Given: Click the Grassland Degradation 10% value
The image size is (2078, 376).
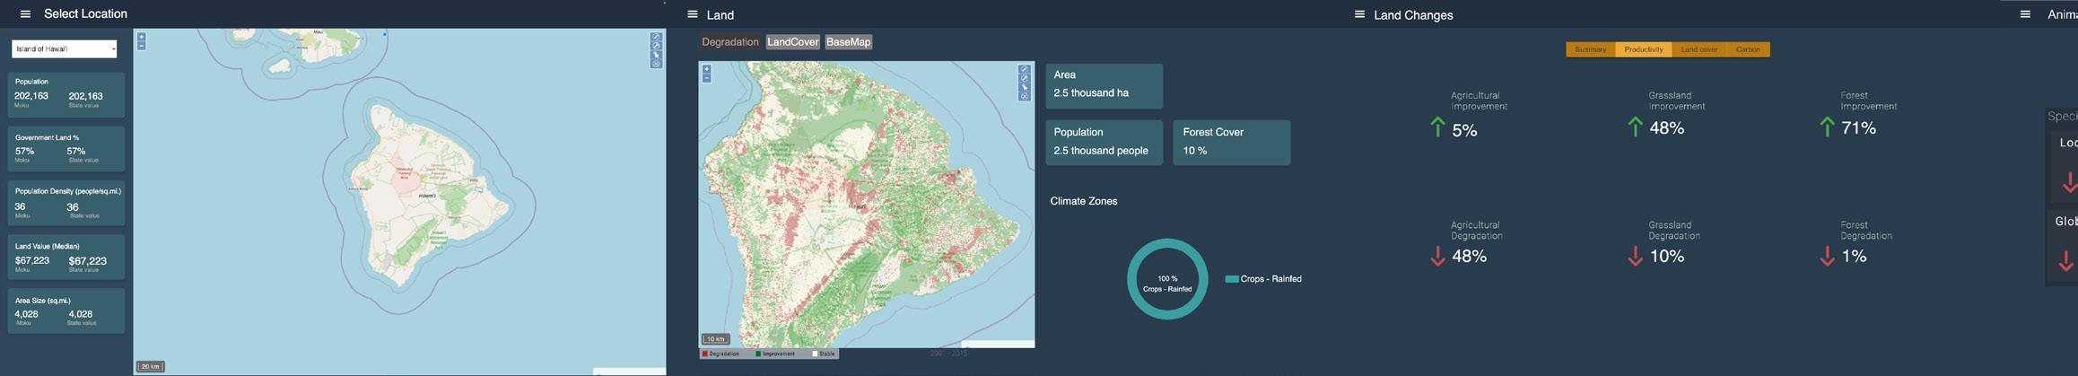Looking at the screenshot, I should (x=1666, y=257).
